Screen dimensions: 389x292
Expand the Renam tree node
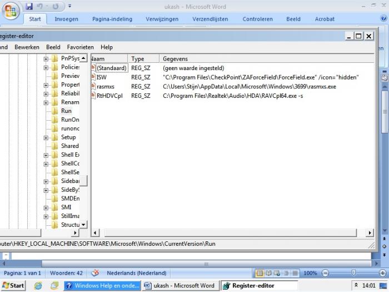click(x=46, y=102)
